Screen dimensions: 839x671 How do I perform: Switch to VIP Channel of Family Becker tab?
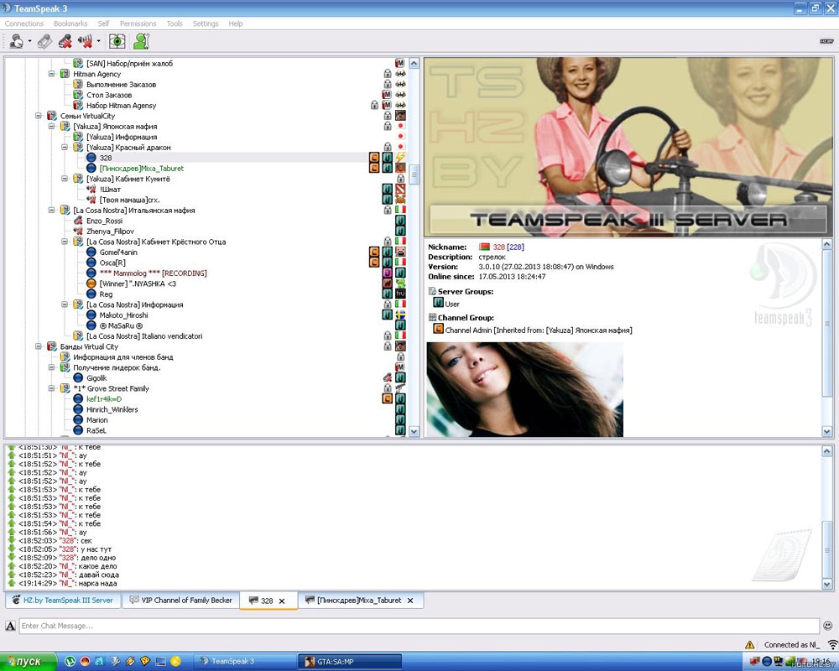(181, 601)
